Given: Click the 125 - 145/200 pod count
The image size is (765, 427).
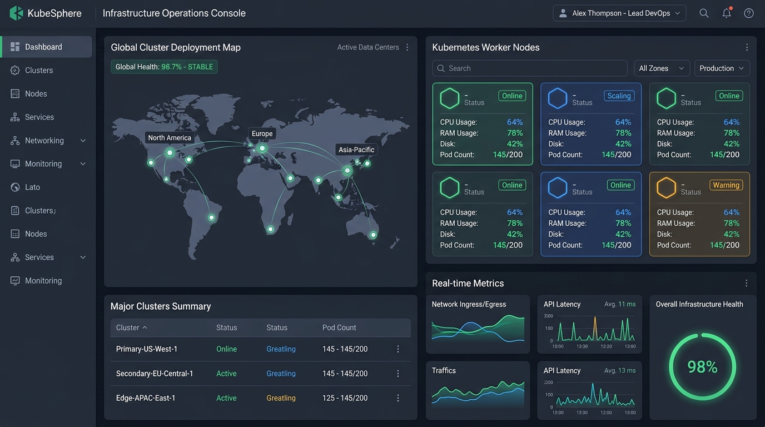Looking at the screenshot, I should (345, 398).
